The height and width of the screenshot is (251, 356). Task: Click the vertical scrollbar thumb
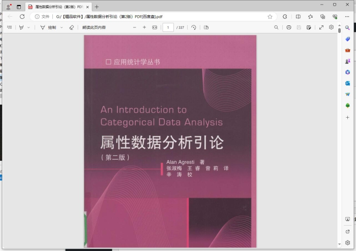(x=339, y=30)
